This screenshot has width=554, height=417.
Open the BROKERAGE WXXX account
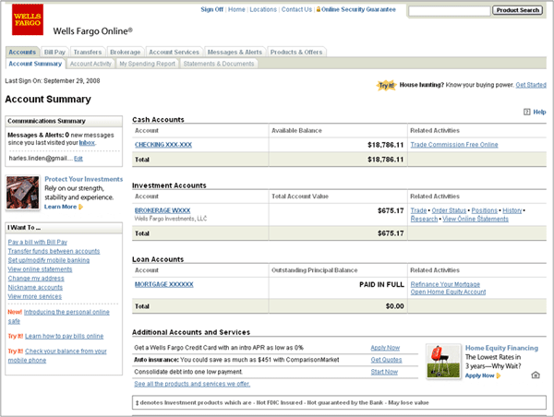click(x=163, y=210)
